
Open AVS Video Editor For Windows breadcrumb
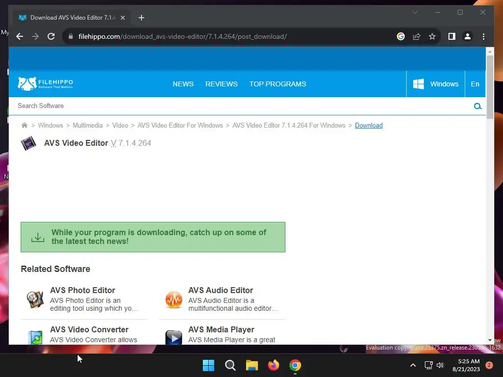[x=180, y=125]
